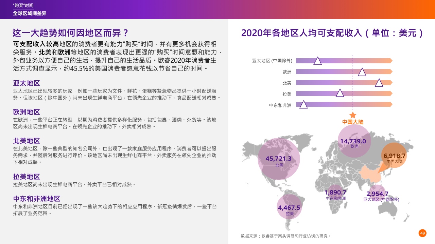Select the 中东和非洲地区 section heading
Screen dimensions: 435x244
pyautogui.click(x=37, y=199)
